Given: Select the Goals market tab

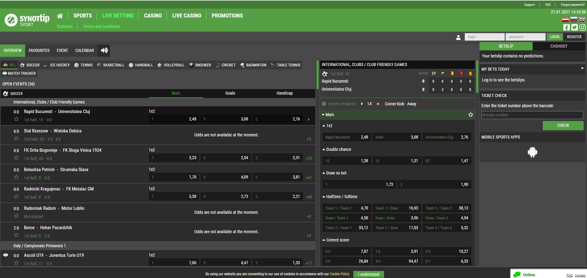Looking at the screenshot, I should pos(230,93).
